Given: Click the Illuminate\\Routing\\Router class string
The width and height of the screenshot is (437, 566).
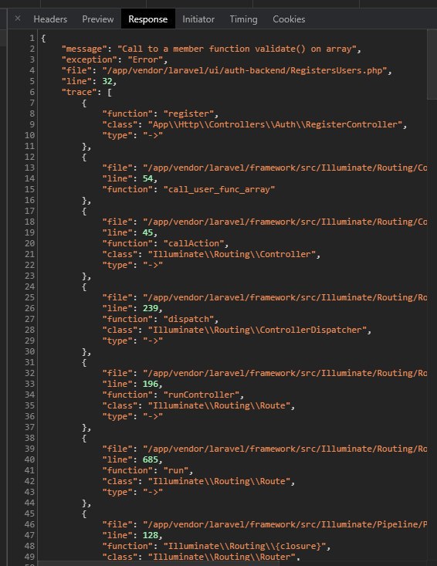Looking at the screenshot, I should click(x=222, y=557).
